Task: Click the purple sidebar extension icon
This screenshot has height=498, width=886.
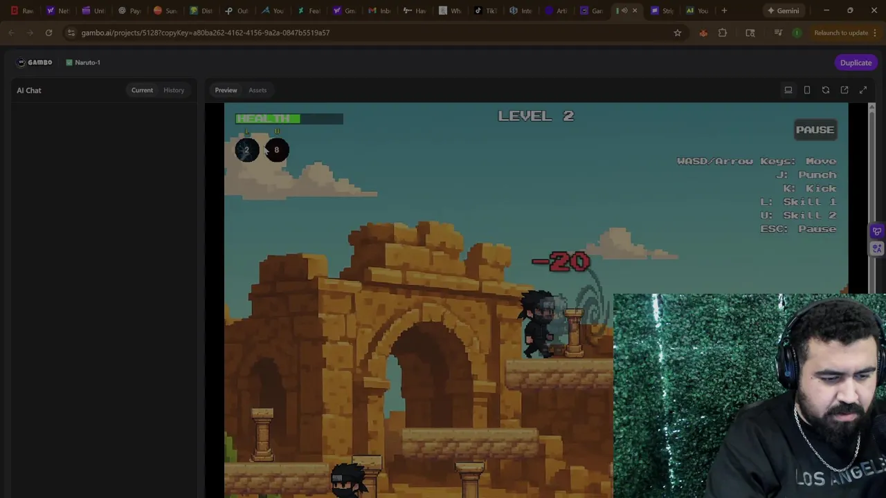Action: [x=877, y=232]
